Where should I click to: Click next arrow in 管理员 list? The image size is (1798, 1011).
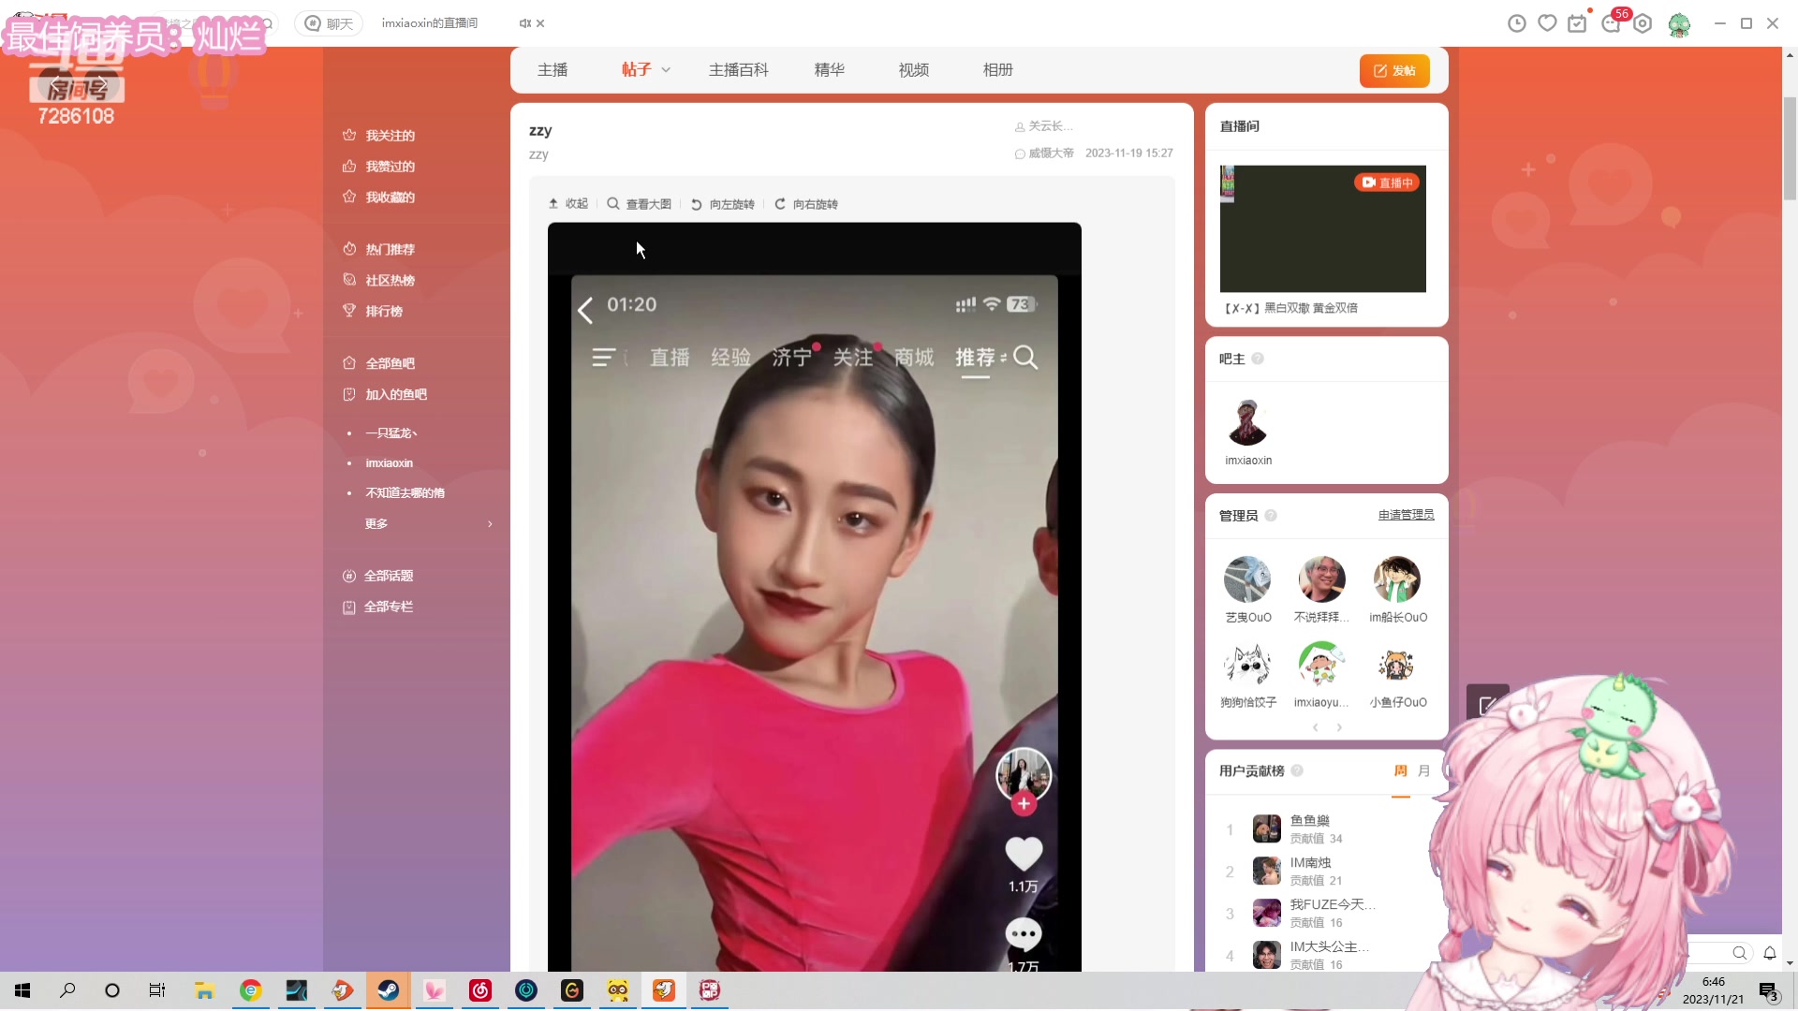[x=1339, y=727]
